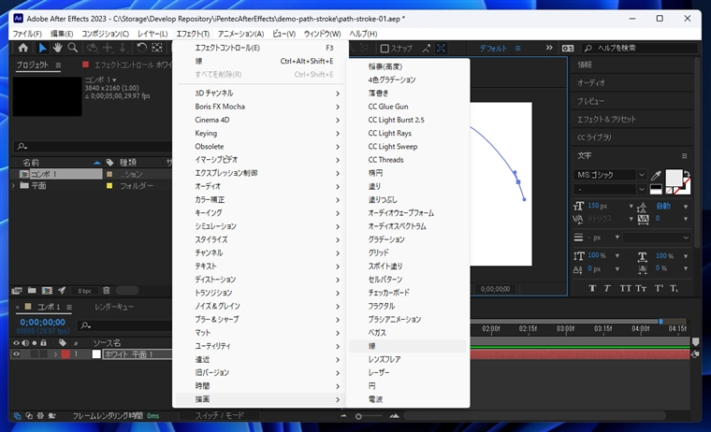Click the no-fill red slash swatch
This screenshot has height=432, width=711.
669,191
